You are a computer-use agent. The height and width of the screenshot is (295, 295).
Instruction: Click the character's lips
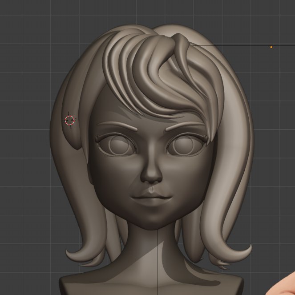(x=152, y=198)
